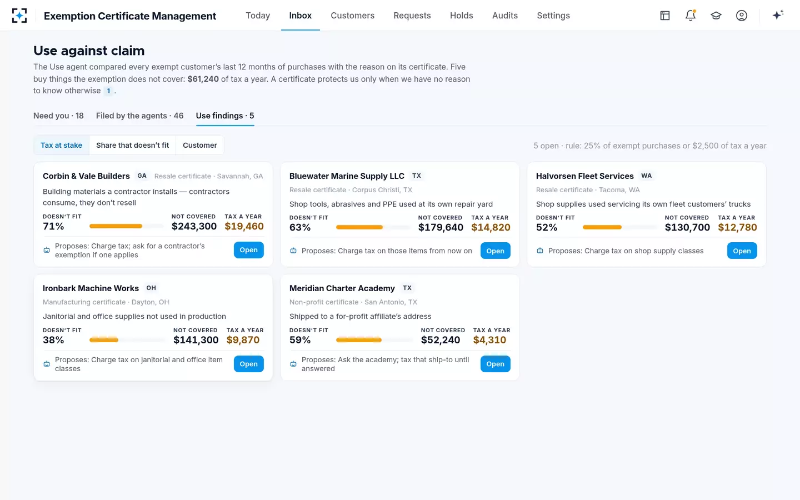Image resolution: width=800 pixels, height=500 pixels.
Task: Open the Ironbark Machine Works finding
Action: coord(249,364)
